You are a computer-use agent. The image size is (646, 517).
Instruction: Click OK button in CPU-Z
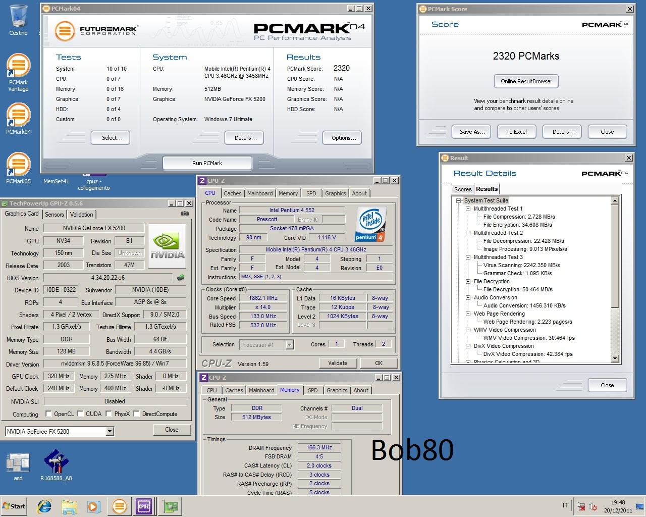coord(379,363)
